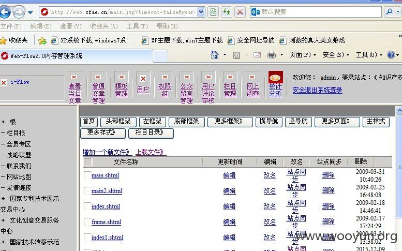The height and width of the screenshot is (251, 402).
Task: Open 网上调查 in the CMS toolbar
Action: 252,84
